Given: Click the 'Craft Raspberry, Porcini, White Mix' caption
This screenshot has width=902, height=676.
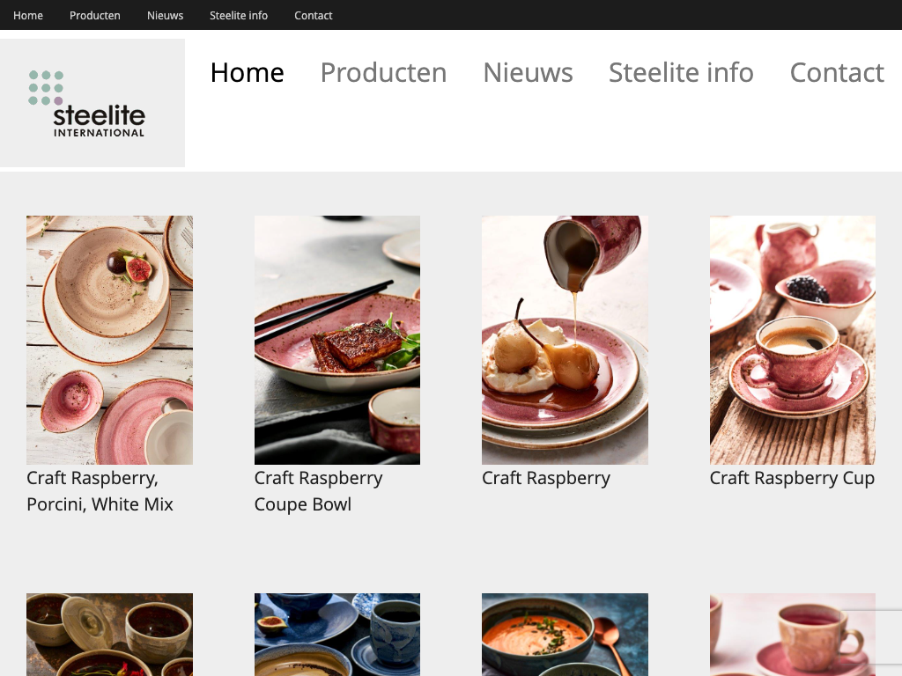Looking at the screenshot, I should click(100, 491).
